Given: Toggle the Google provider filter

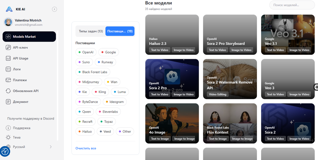Looking at the screenshot, I should click(x=108, y=52).
